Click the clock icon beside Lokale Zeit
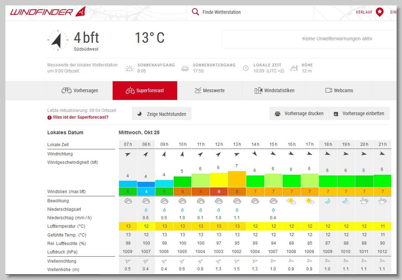 pyautogui.click(x=246, y=68)
